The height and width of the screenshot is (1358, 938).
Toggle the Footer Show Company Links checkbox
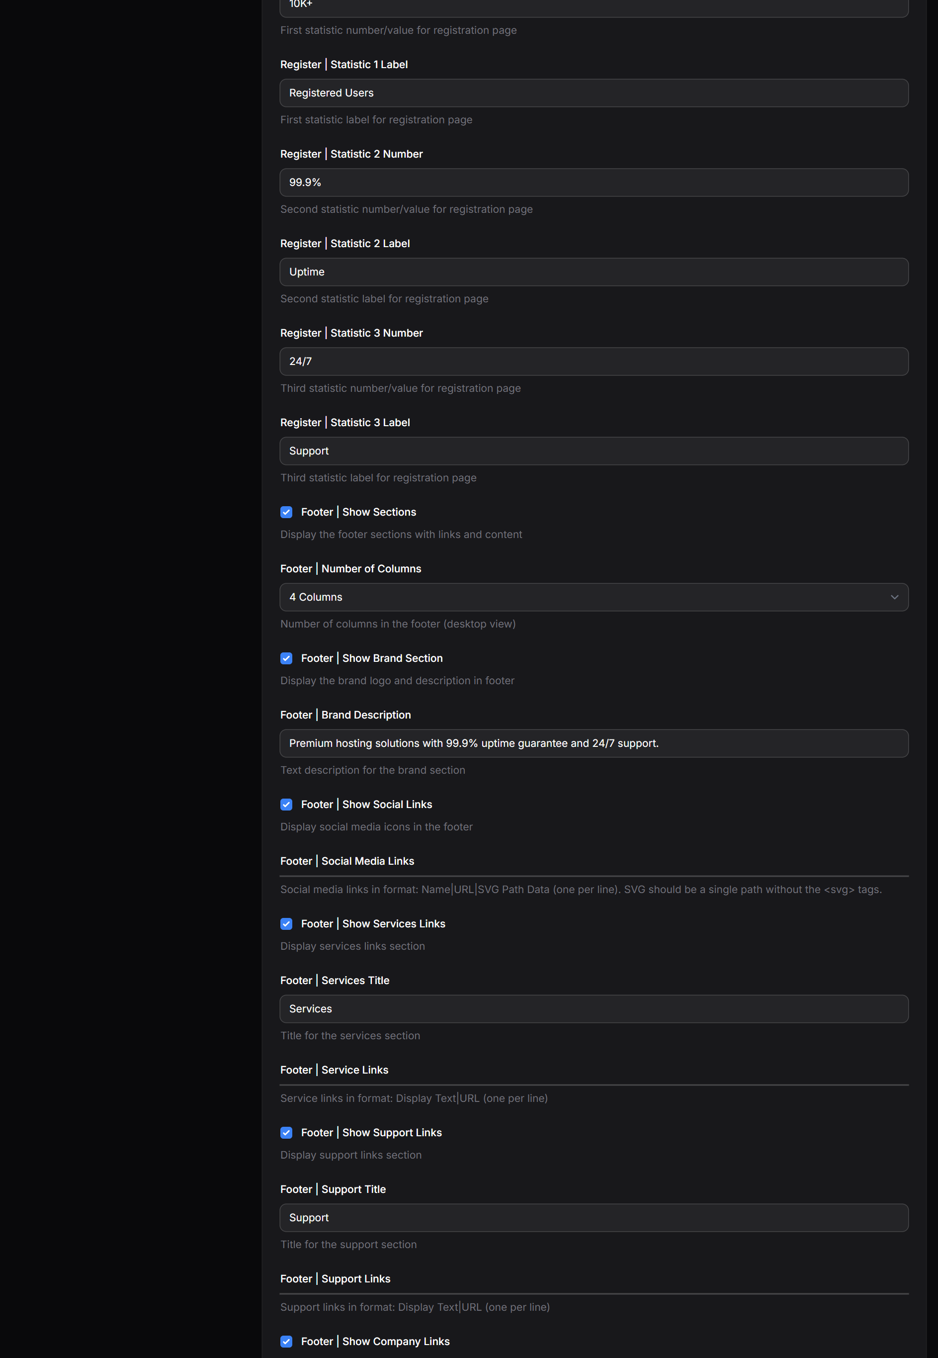pyautogui.click(x=286, y=1341)
